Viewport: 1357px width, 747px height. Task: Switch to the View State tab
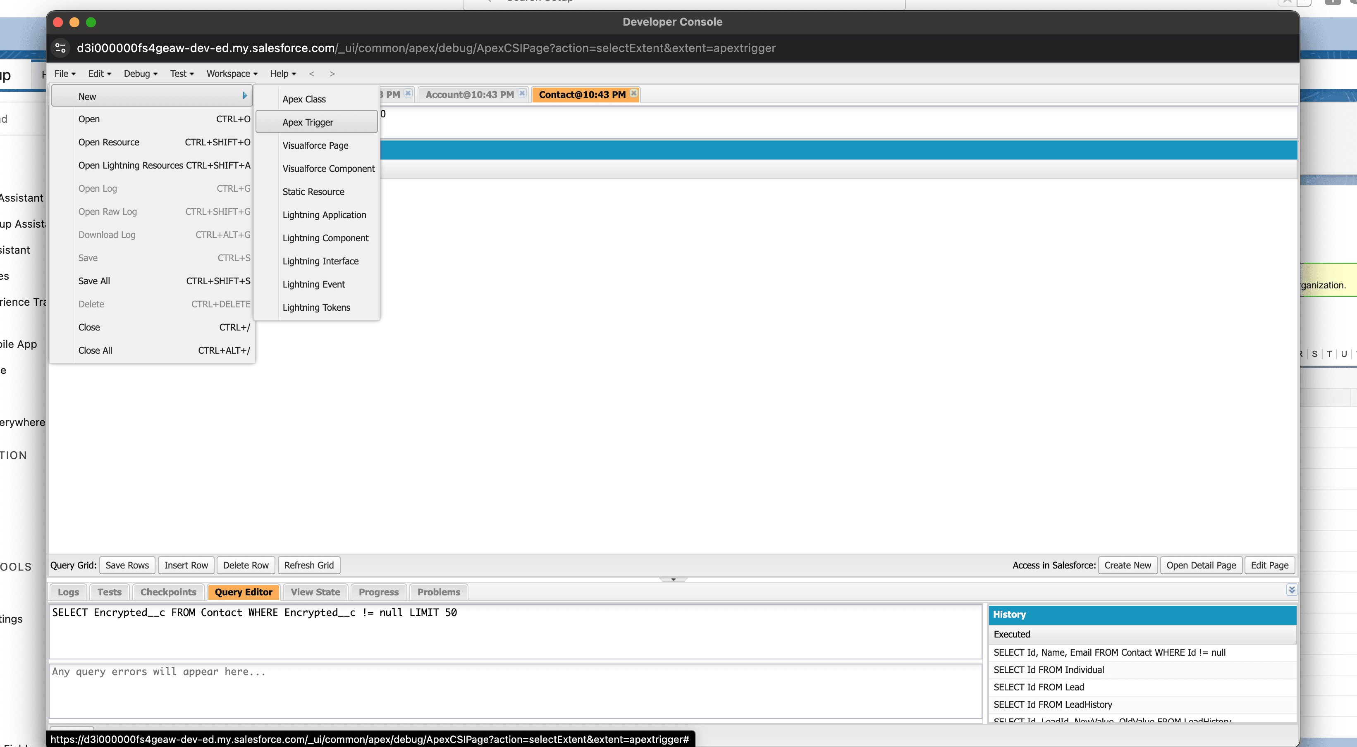pos(315,592)
